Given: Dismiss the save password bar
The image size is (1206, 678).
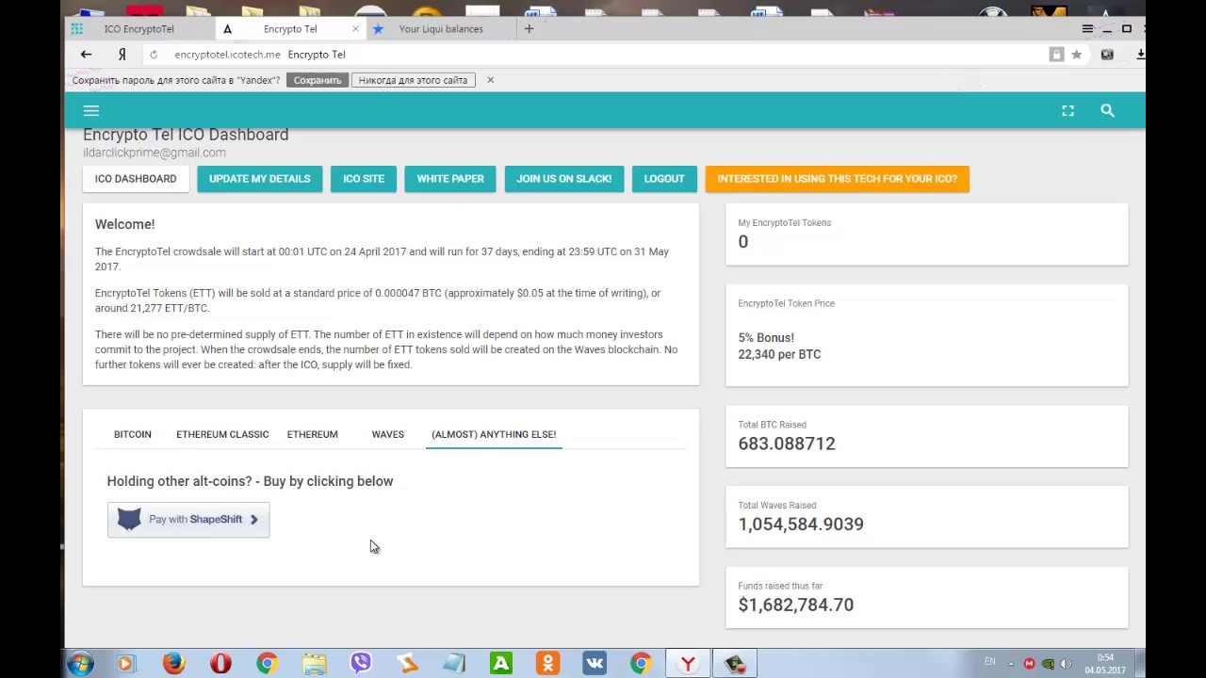Looking at the screenshot, I should [x=490, y=80].
